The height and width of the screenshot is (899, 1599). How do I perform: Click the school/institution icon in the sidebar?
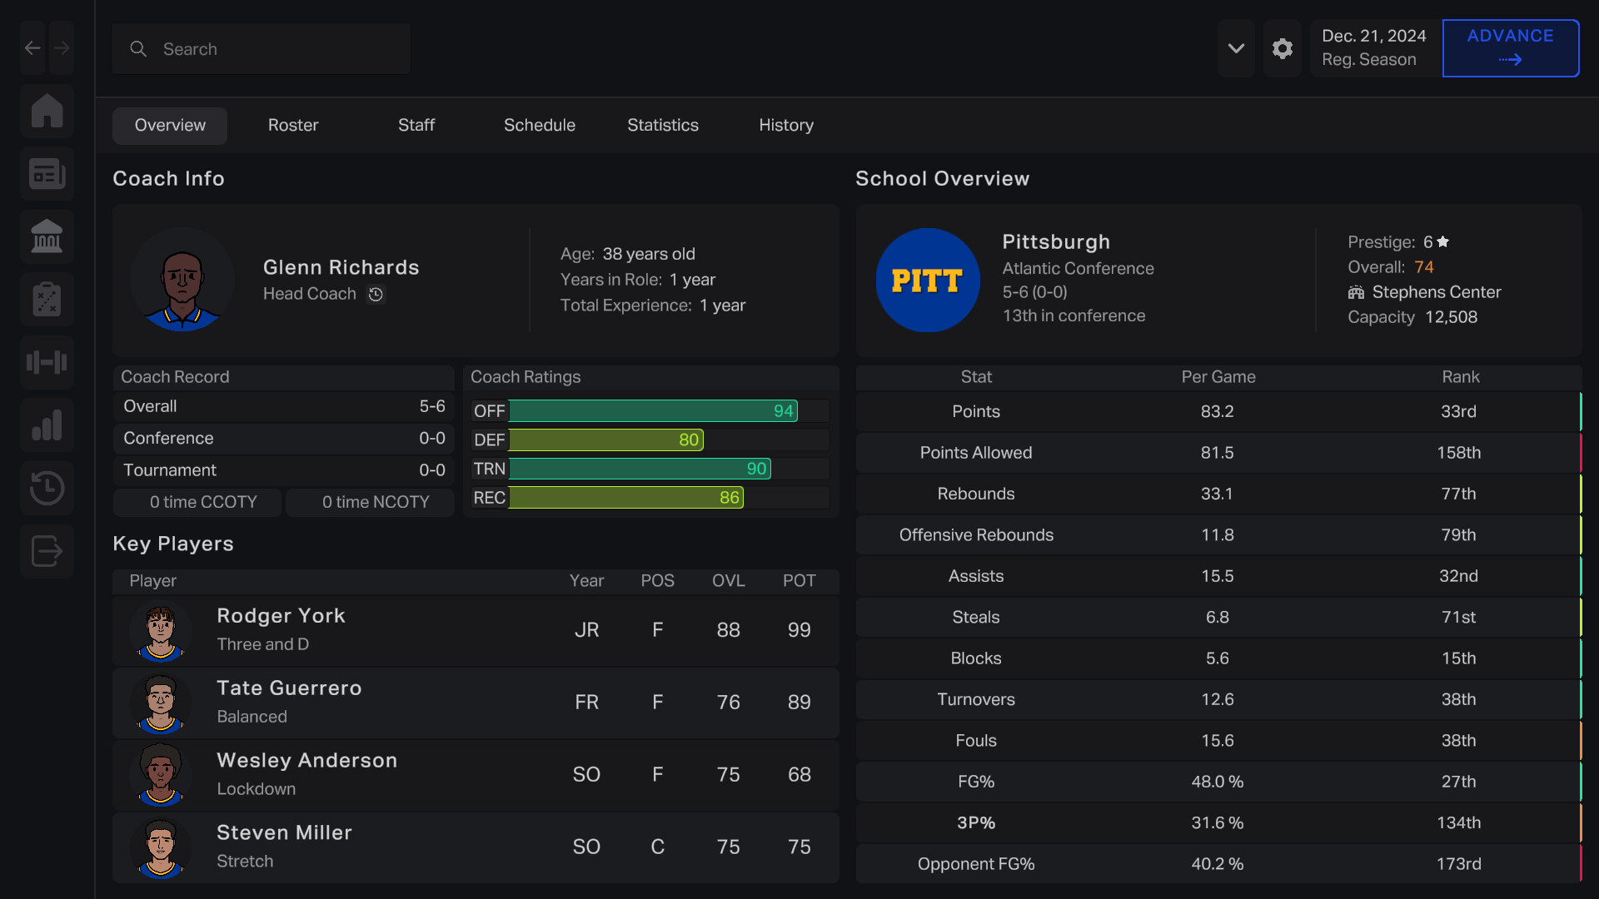pos(47,236)
